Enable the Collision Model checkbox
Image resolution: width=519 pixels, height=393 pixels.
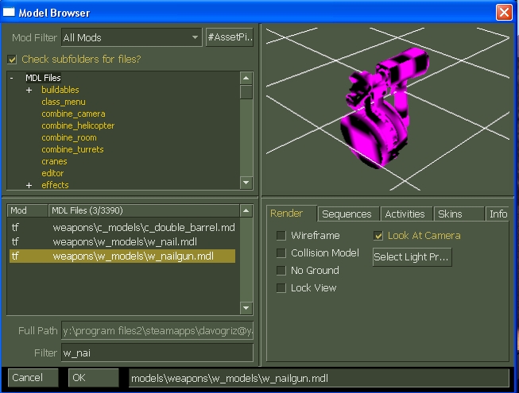[x=281, y=253]
